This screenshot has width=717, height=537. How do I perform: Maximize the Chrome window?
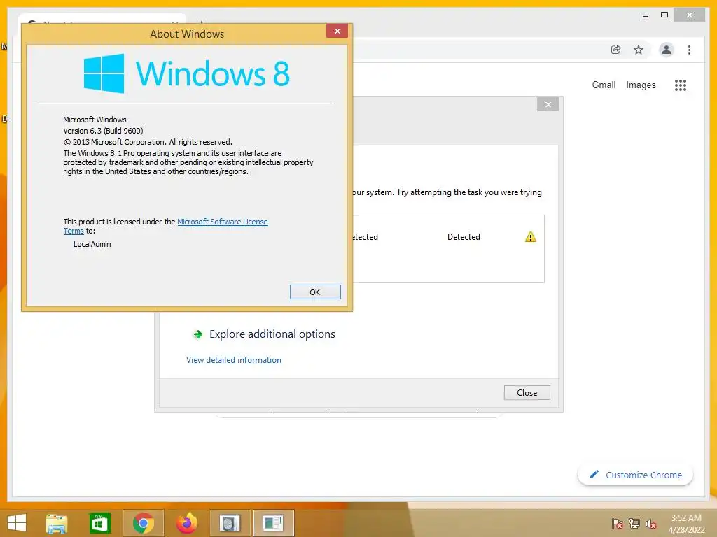pos(664,15)
